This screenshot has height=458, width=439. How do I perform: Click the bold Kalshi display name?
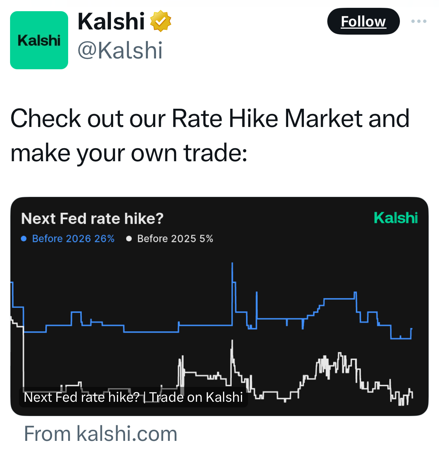(x=111, y=21)
